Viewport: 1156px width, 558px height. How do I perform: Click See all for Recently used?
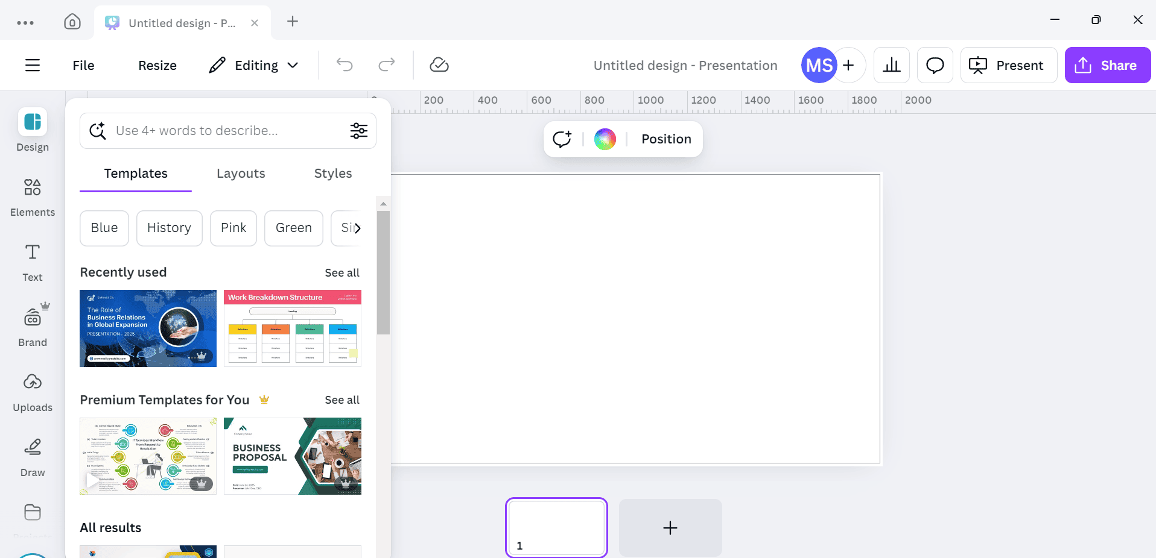point(341,273)
